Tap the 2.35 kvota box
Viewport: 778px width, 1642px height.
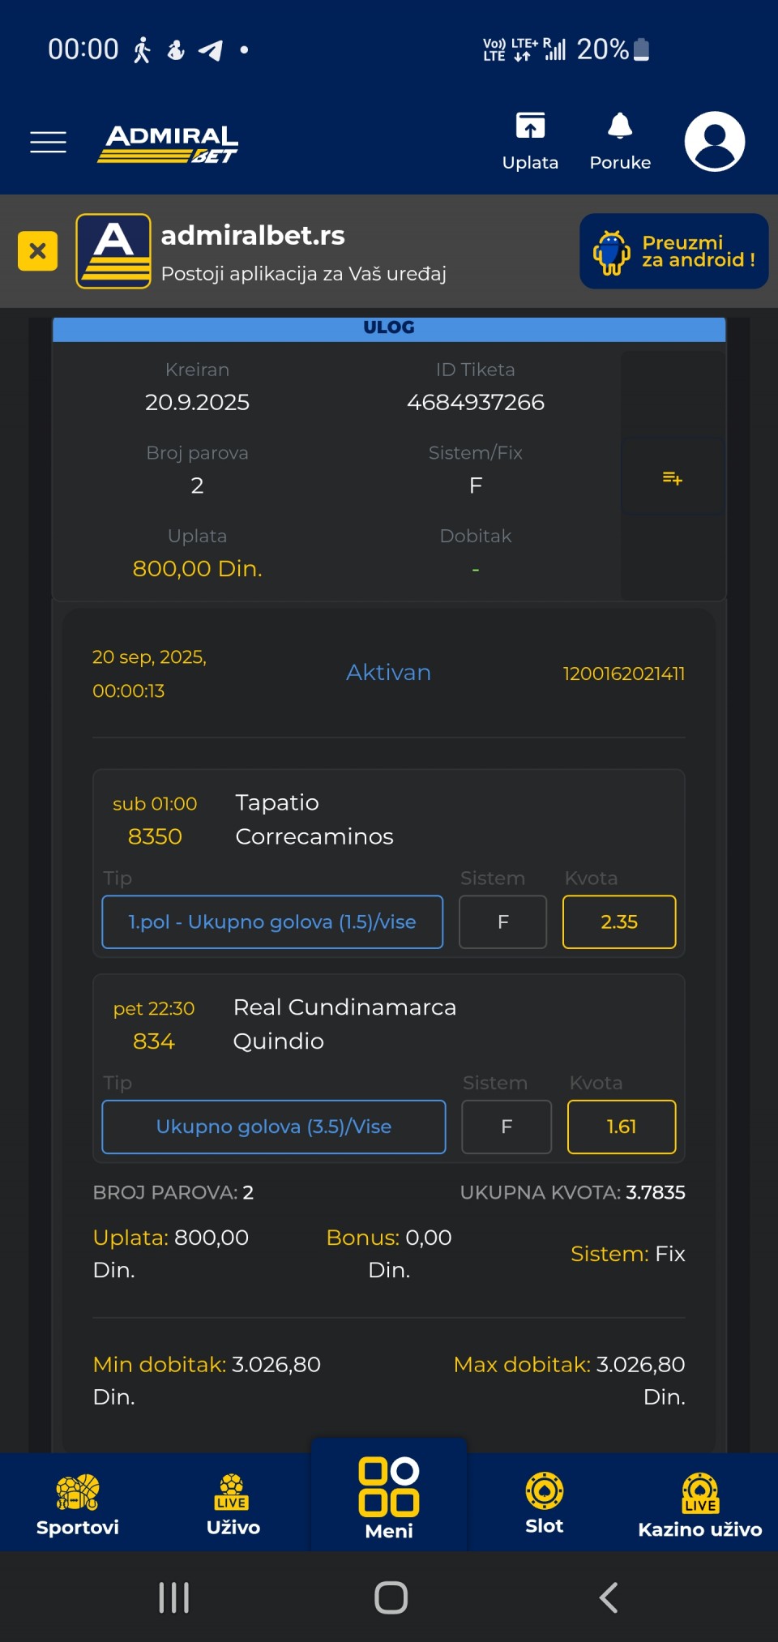point(619,921)
